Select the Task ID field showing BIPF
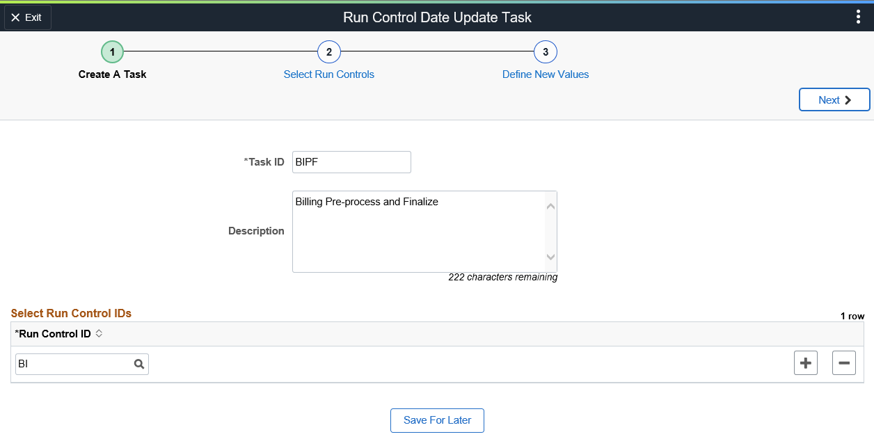The image size is (874, 439). click(351, 161)
